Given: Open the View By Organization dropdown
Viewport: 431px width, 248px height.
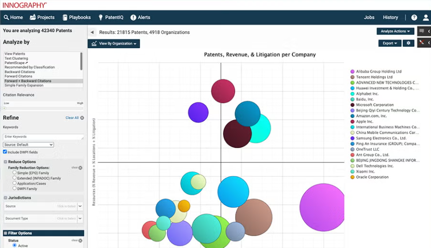Looking at the screenshot, I should [114, 43].
